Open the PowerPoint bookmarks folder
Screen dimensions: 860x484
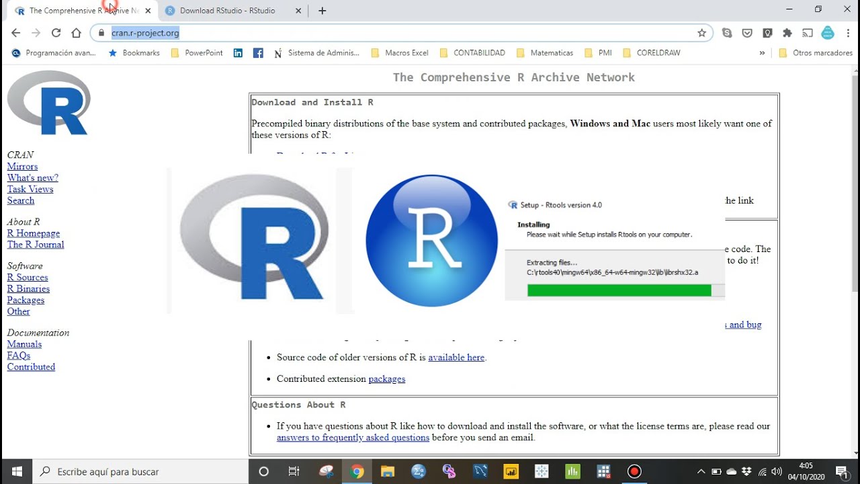[197, 52]
